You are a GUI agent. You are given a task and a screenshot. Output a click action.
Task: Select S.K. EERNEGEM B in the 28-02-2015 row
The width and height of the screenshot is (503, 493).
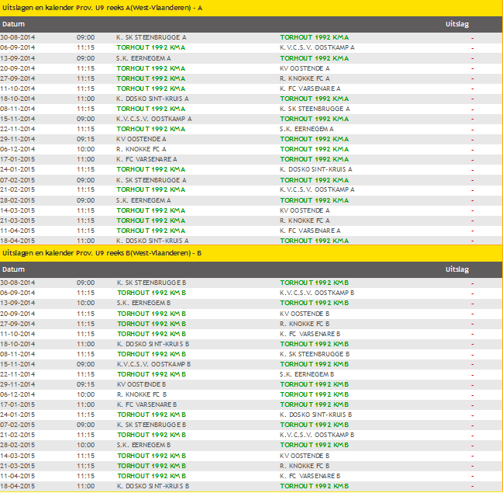coord(143,445)
